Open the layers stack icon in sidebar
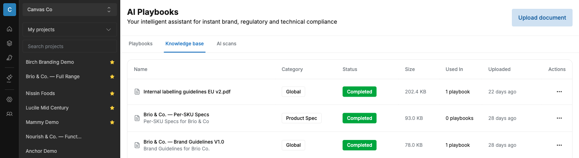Screen dimensions: 579x158 pyautogui.click(x=10, y=43)
